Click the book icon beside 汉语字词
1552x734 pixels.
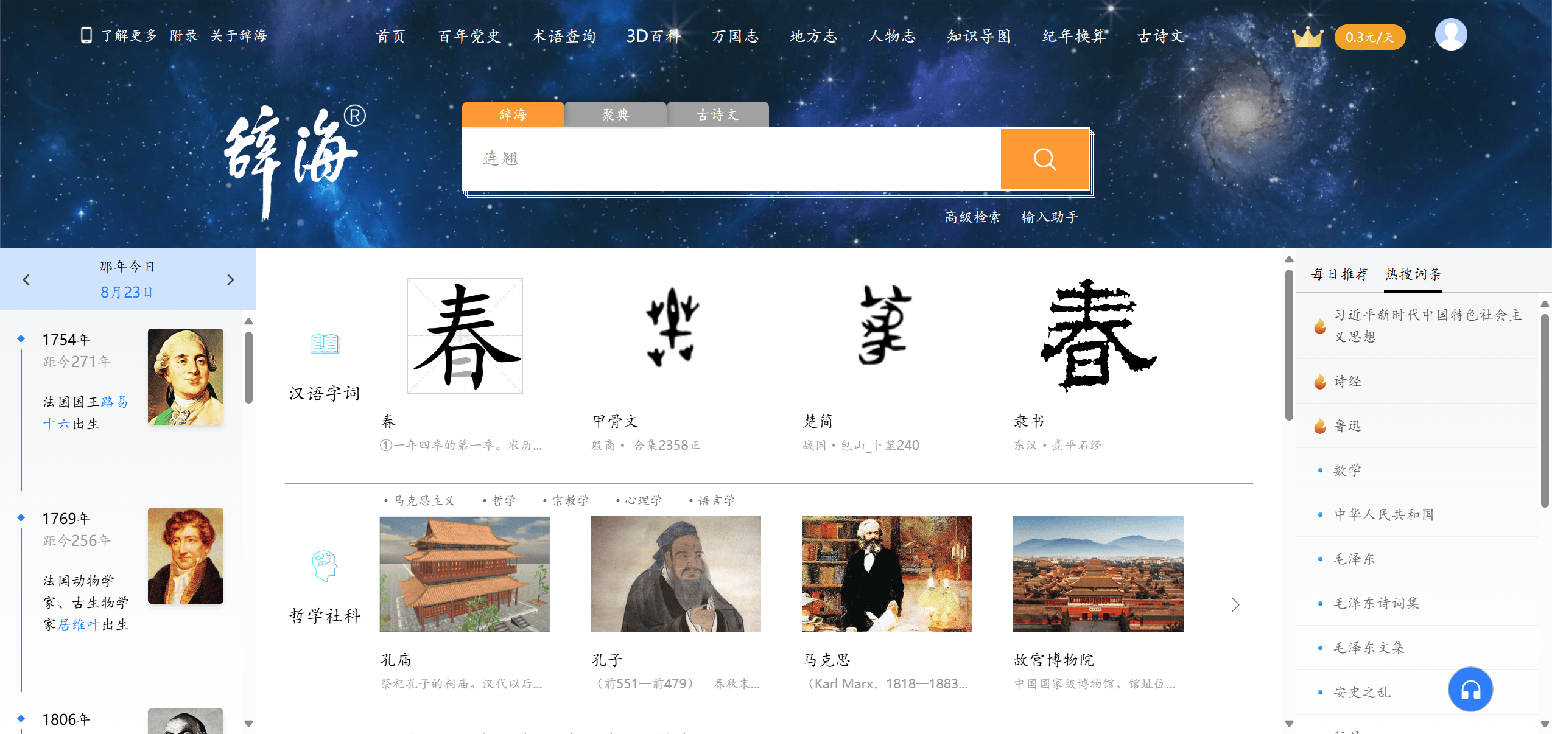click(x=323, y=343)
